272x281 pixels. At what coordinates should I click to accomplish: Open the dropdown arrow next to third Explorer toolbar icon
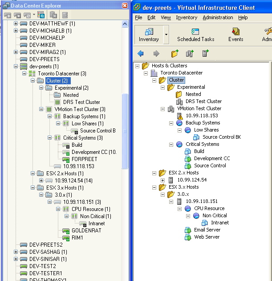34,15
